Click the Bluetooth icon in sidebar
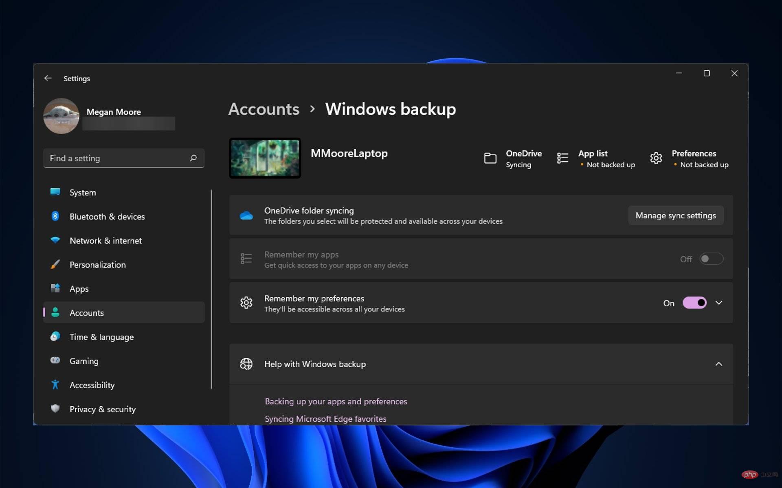Screen dimensions: 782x488 click(55, 216)
